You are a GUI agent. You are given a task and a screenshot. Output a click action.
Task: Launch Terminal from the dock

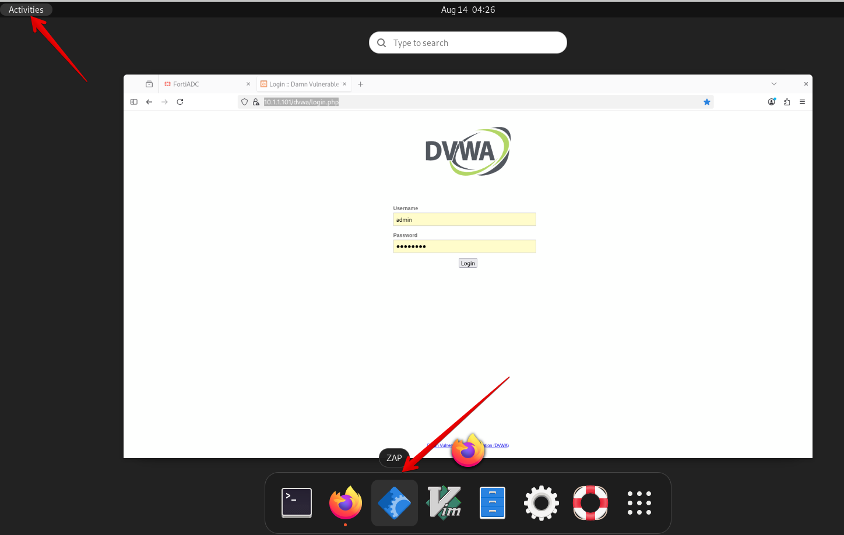[297, 502]
